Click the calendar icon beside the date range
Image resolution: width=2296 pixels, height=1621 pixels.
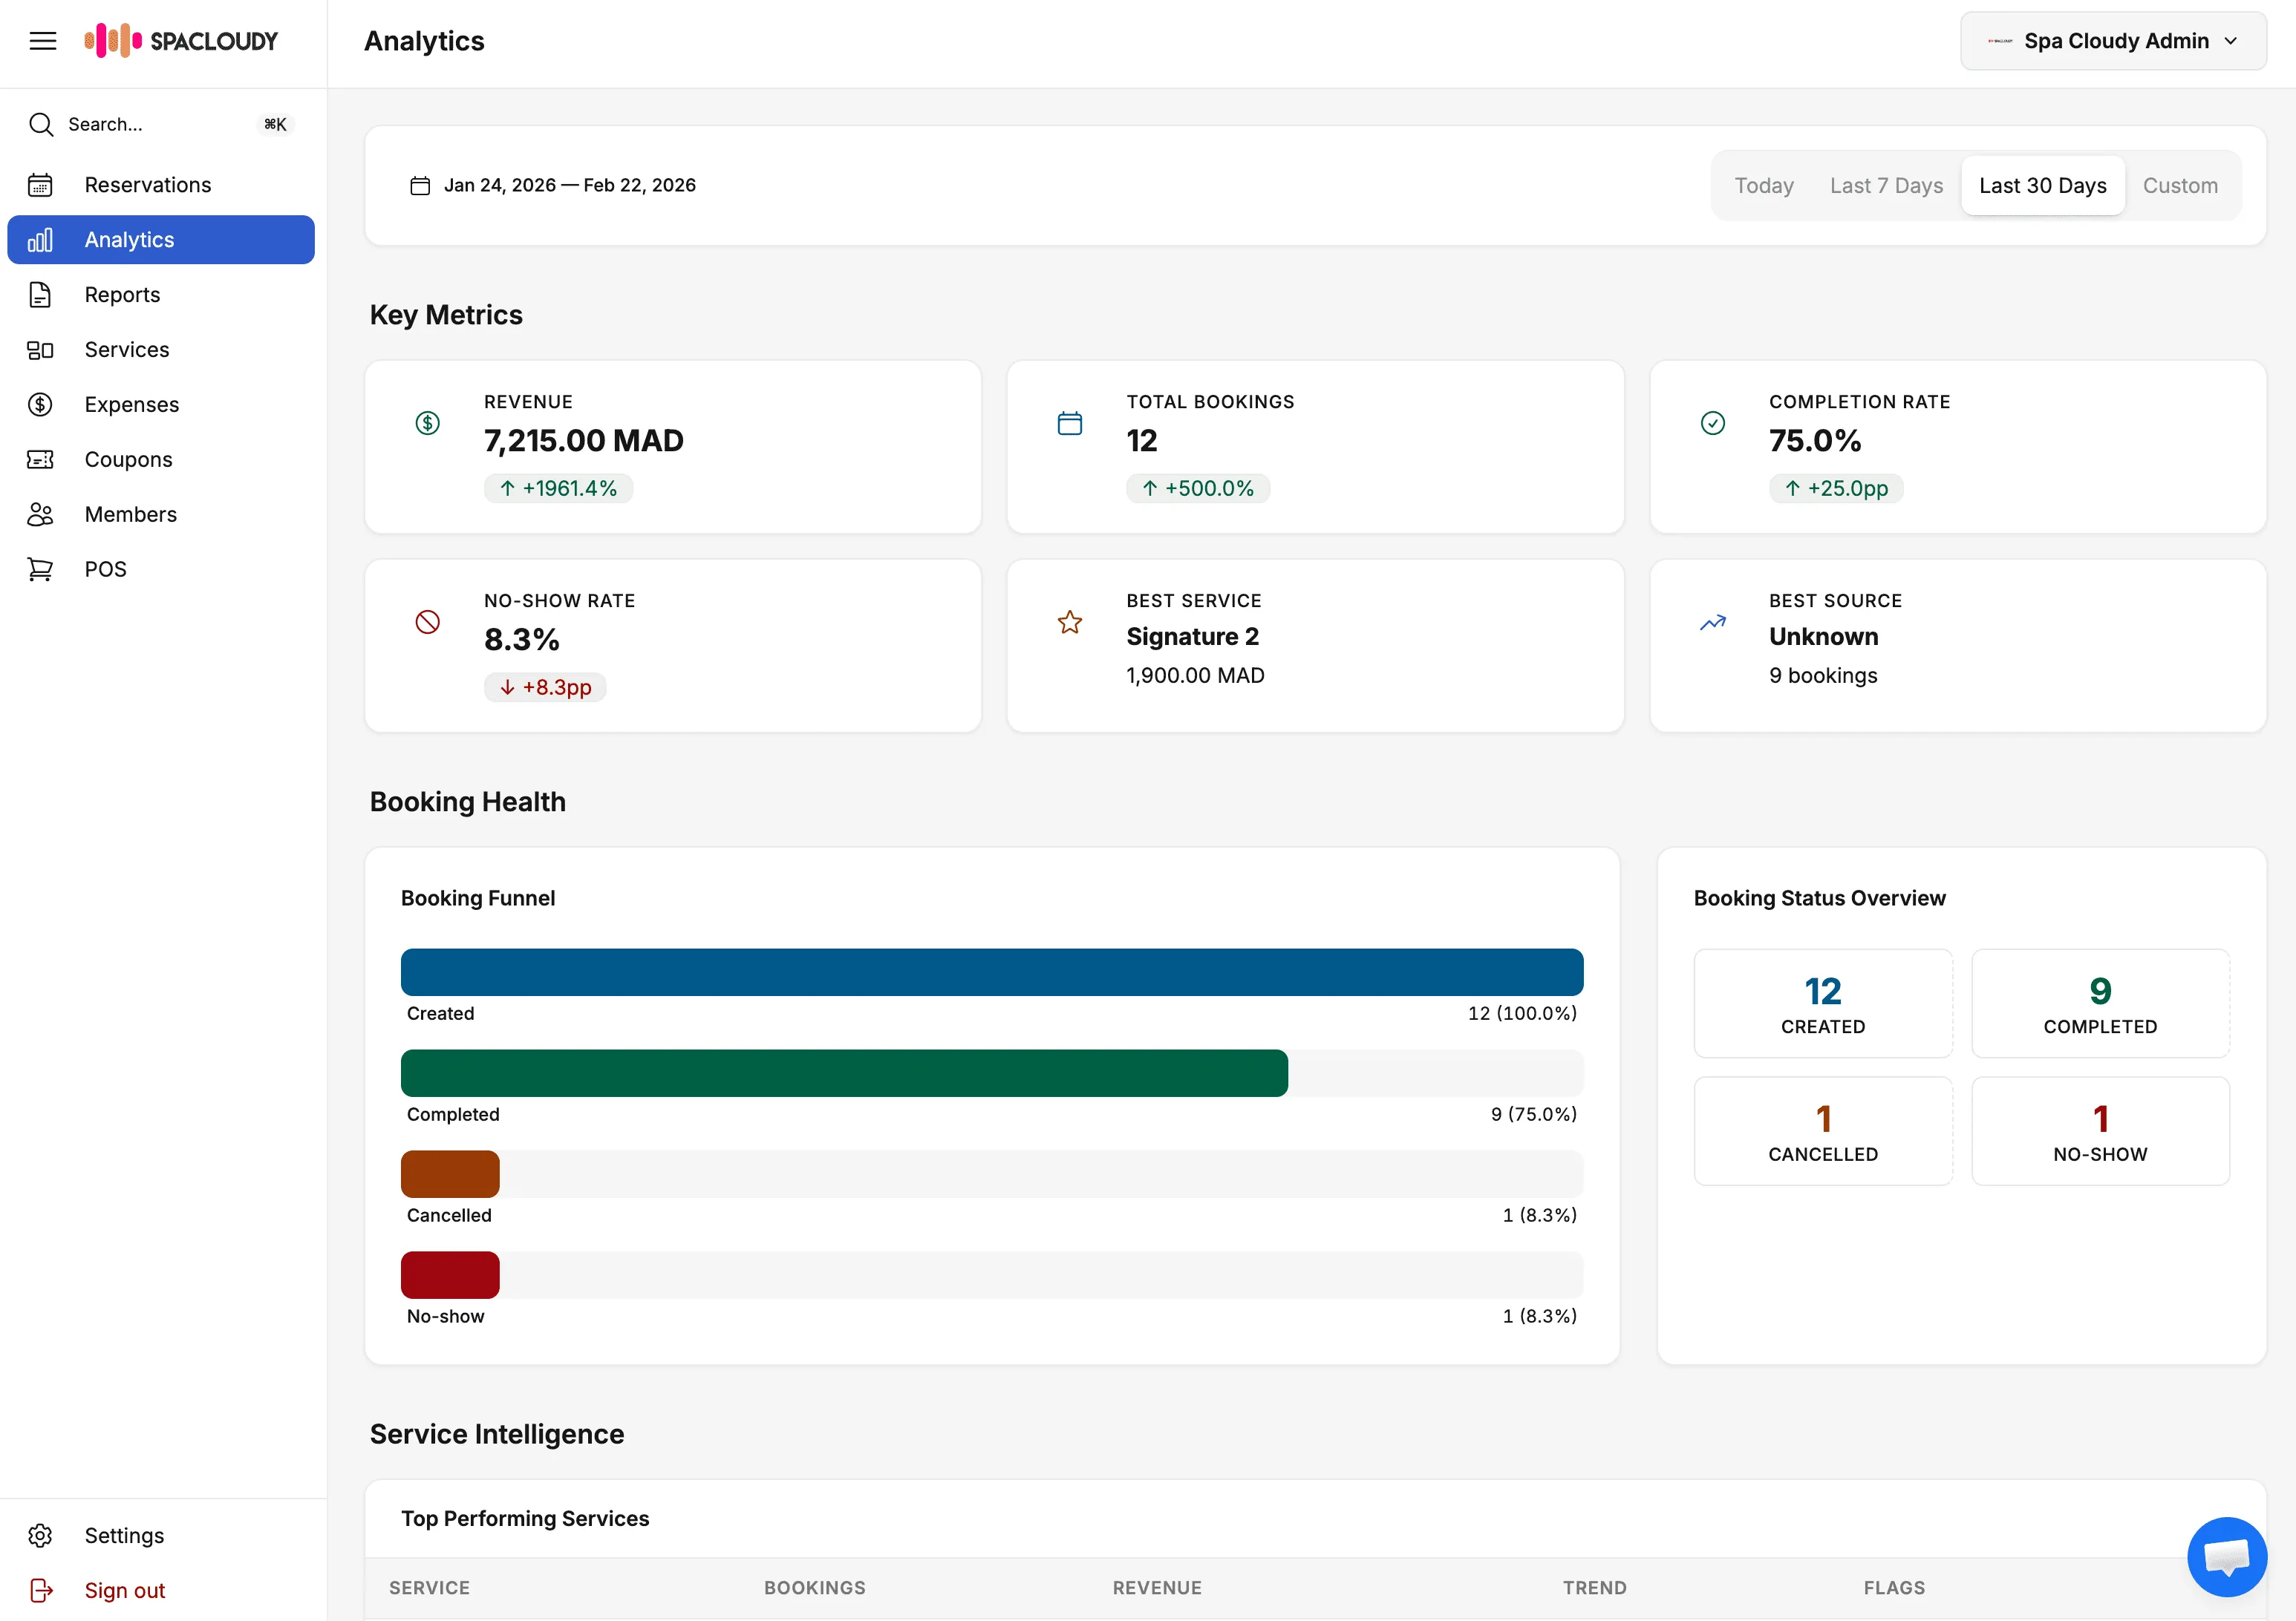421,185
